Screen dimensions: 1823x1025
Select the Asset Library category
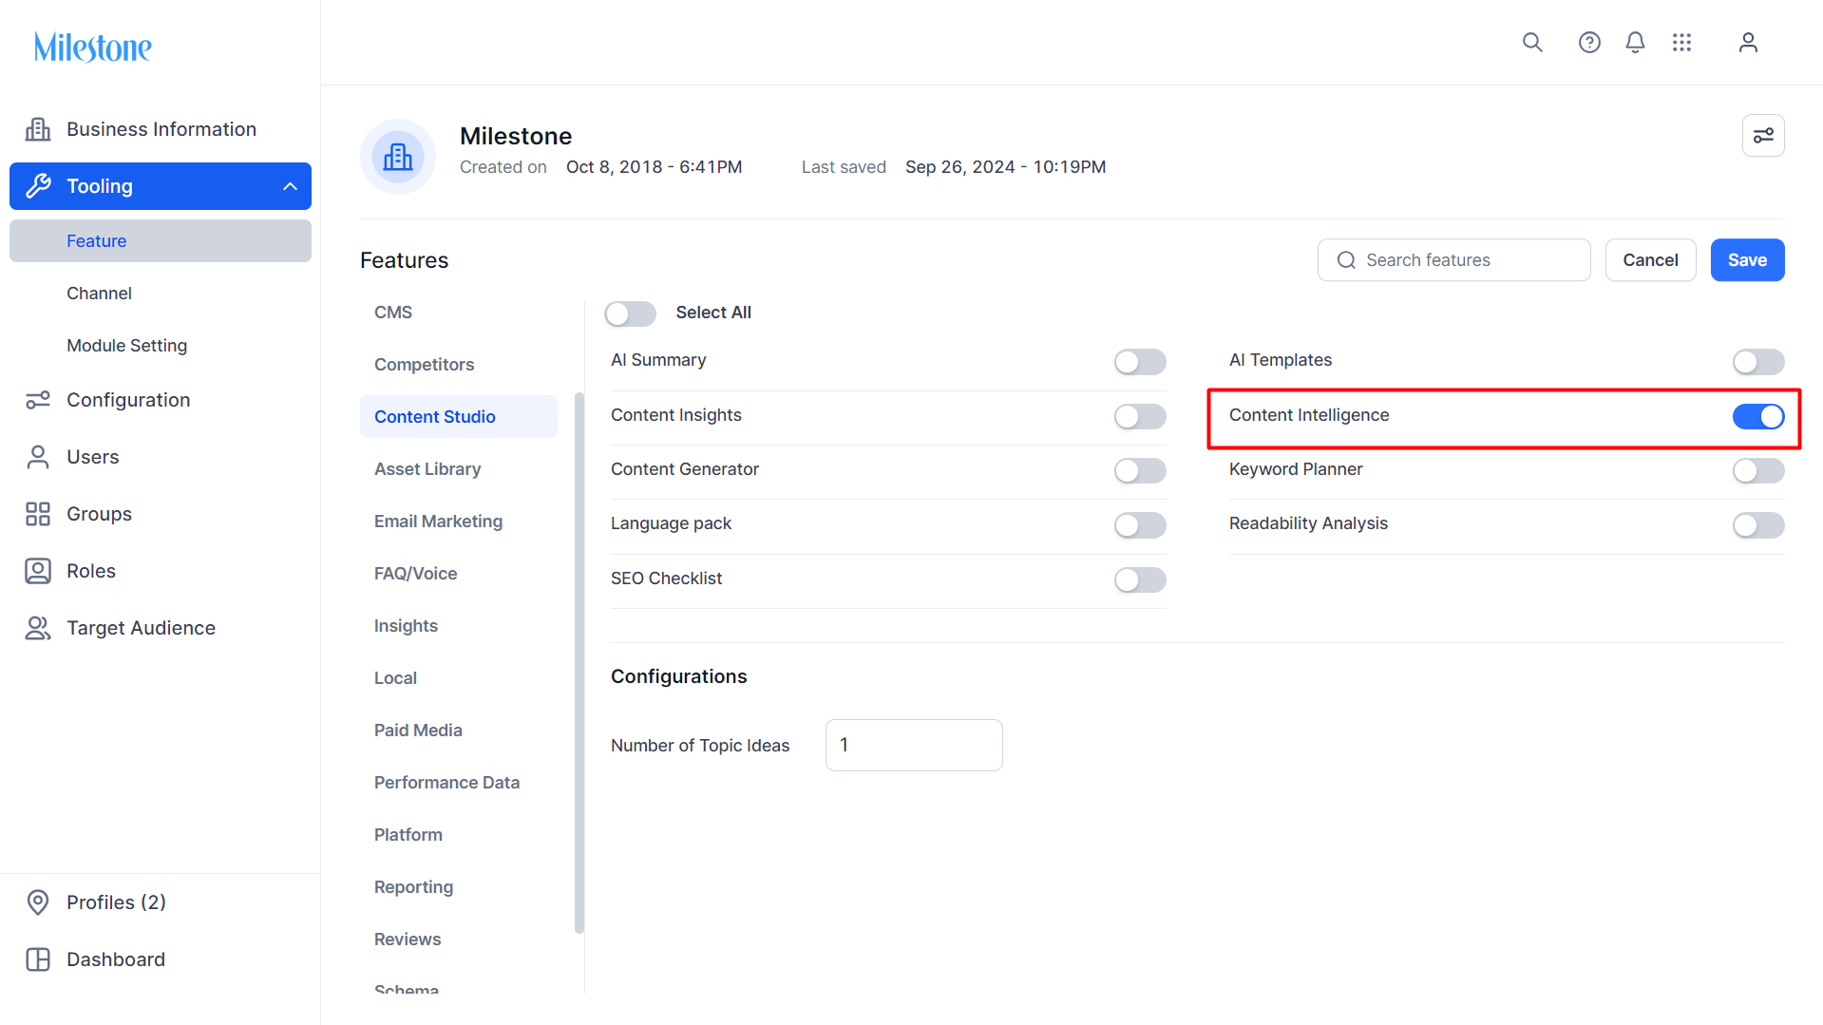(459, 469)
